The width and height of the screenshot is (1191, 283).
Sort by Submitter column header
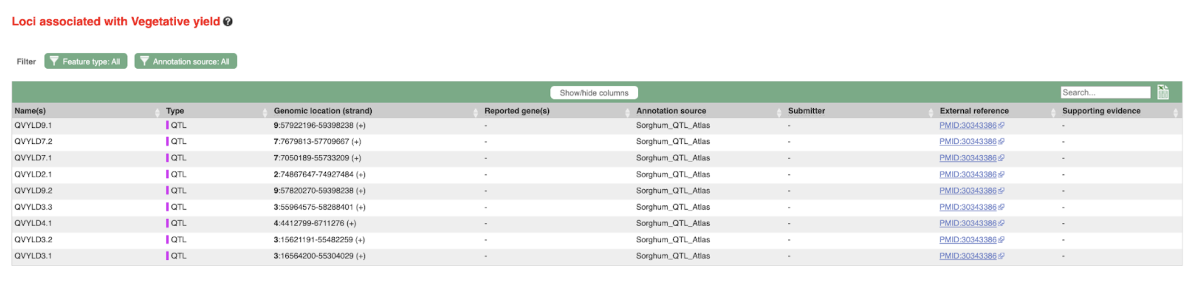806,111
